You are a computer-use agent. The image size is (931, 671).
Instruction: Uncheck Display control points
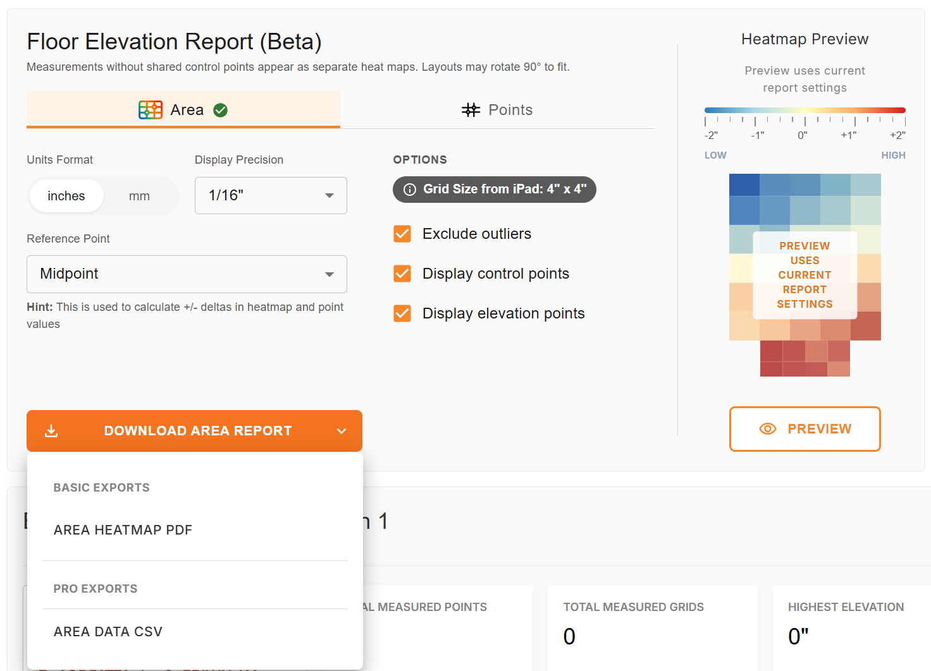402,274
